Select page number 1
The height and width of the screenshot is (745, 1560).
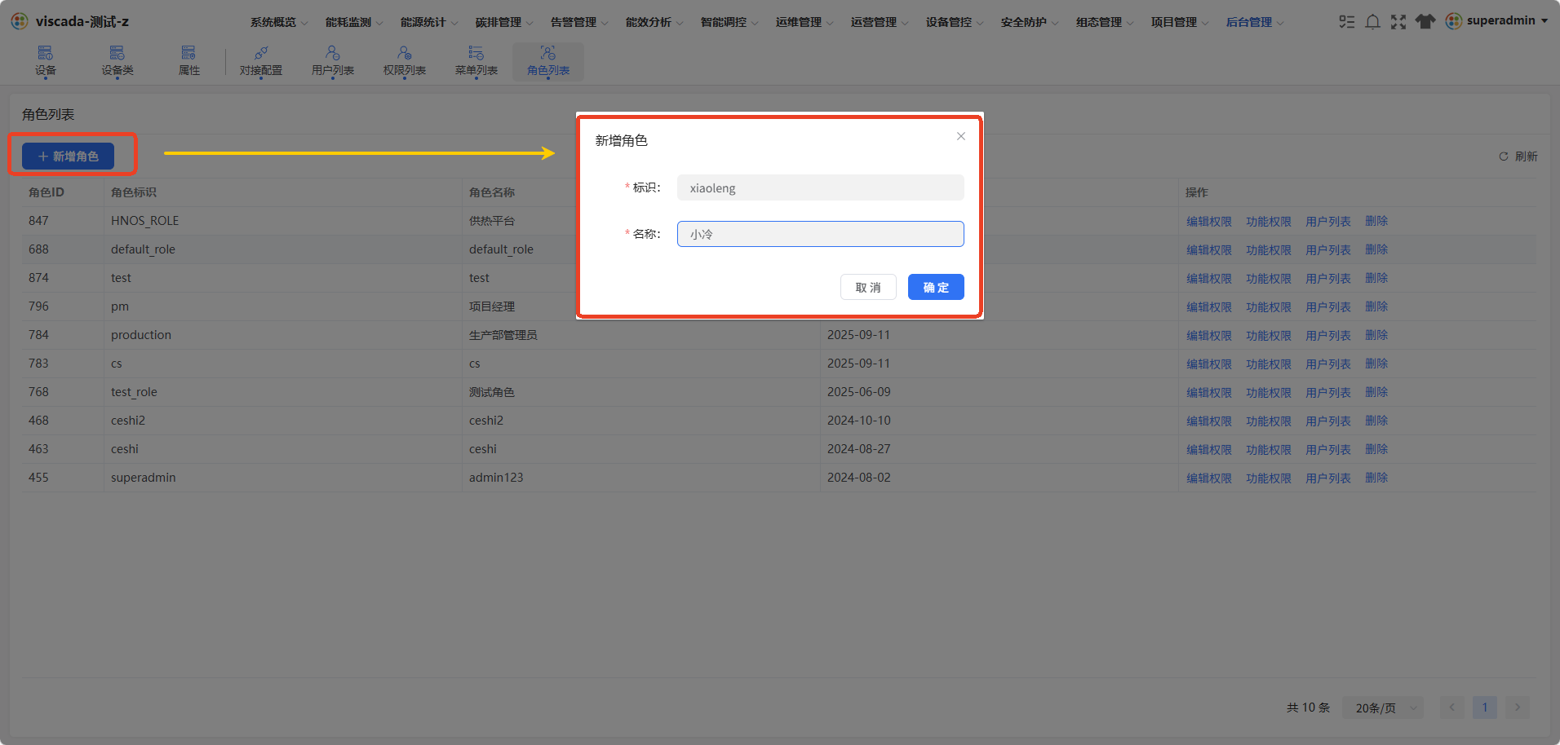coord(1485,708)
